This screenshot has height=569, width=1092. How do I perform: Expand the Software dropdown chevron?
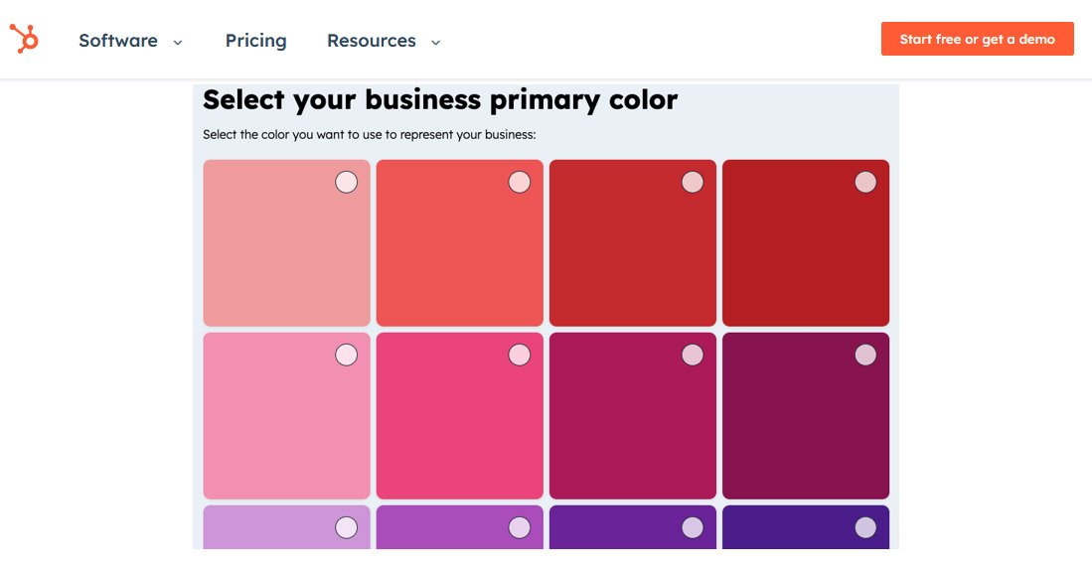click(178, 42)
